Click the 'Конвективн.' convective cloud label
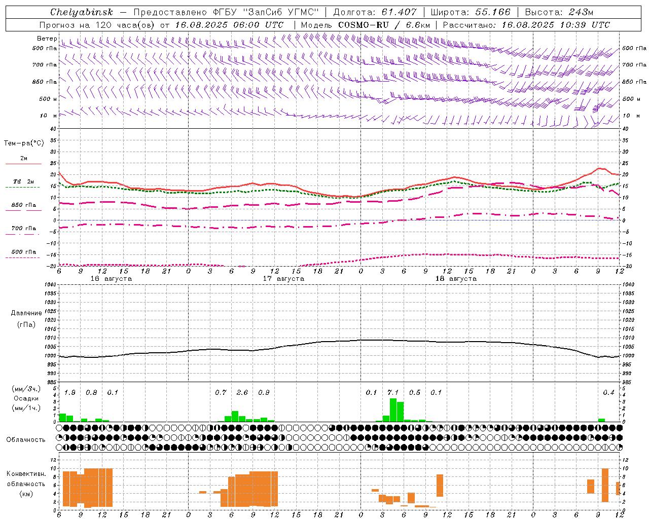The width and height of the screenshot is (649, 519). tap(26, 474)
